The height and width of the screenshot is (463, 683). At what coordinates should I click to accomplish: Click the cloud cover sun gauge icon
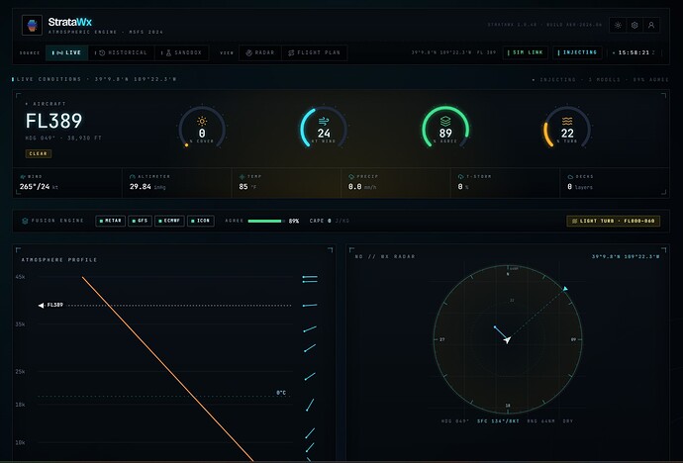pyautogui.click(x=202, y=121)
